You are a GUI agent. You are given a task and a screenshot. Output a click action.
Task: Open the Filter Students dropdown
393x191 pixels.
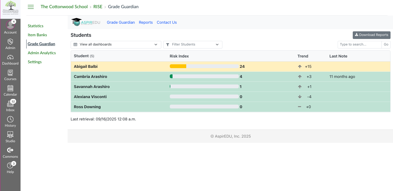[x=193, y=44]
